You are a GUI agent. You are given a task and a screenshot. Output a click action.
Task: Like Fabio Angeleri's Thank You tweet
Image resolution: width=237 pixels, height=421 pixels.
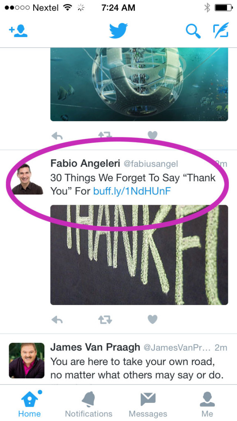[152, 319]
